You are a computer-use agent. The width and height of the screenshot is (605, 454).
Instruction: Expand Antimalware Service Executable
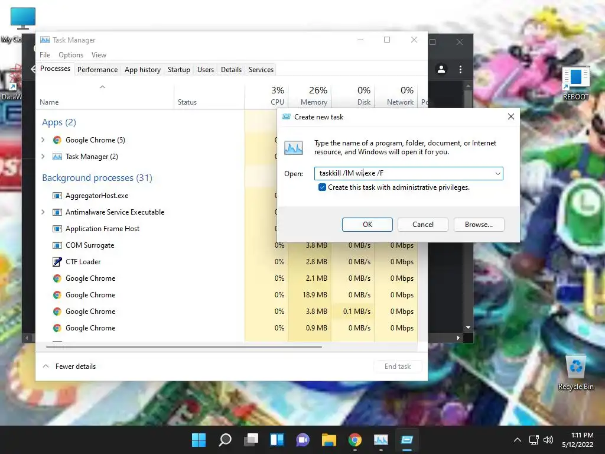click(43, 212)
